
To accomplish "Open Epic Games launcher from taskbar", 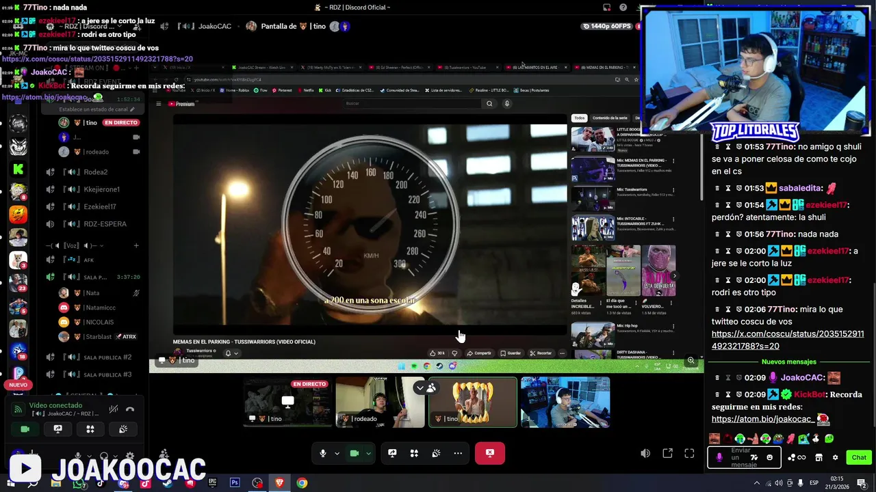I will pyautogui.click(x=212, y=483).
